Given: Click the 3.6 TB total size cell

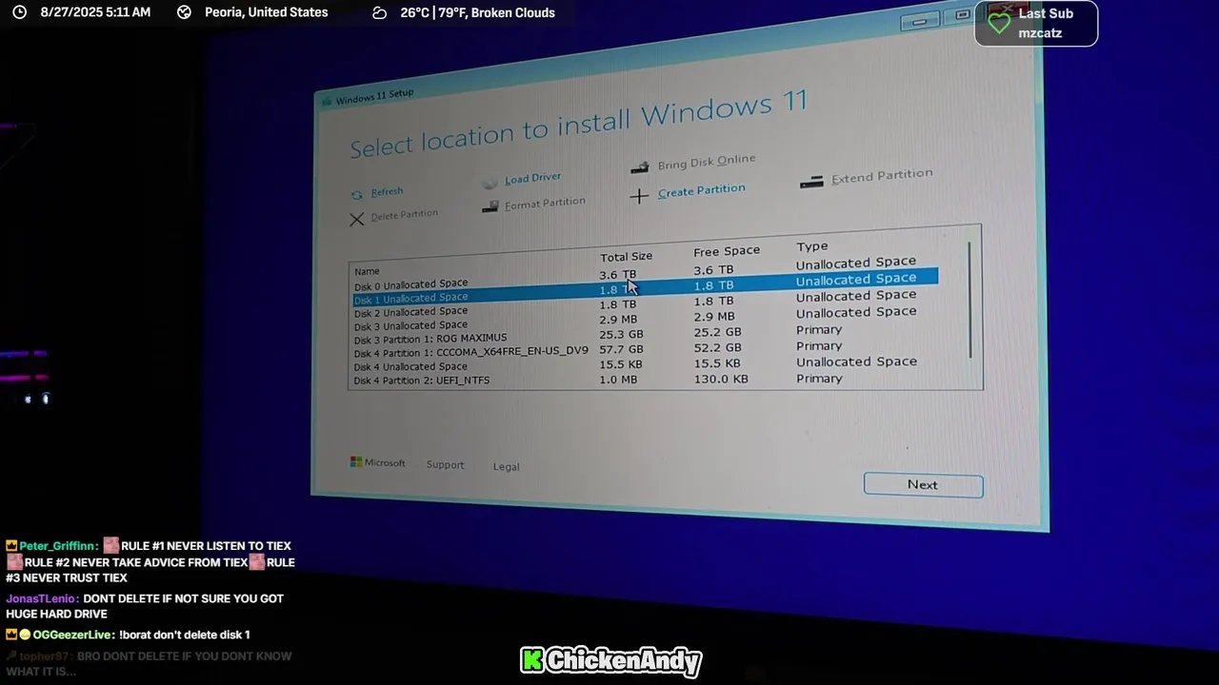Looking at the screenshot, I should [x=618, y=274].
